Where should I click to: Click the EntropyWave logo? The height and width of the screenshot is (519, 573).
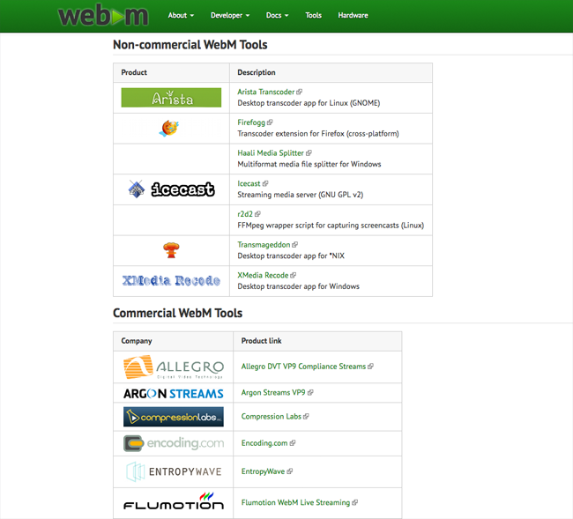(x=174, y=471)
